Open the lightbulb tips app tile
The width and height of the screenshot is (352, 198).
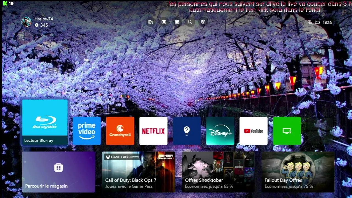pos(187,131)
